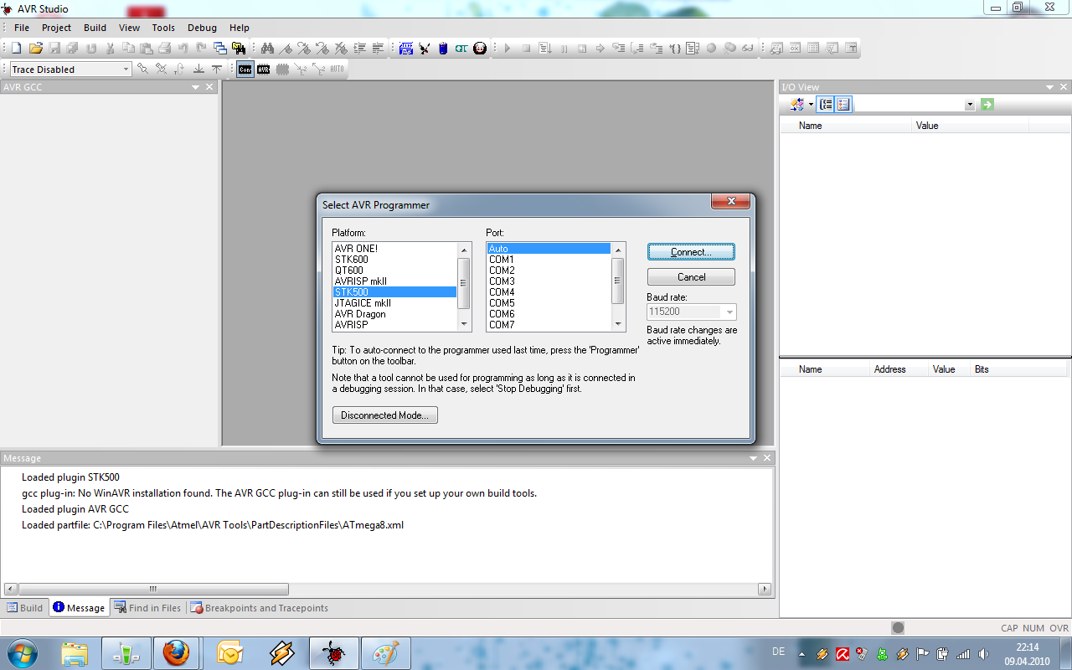The width and height of the screenshot is (1072, 670).
Task: Open Firefox from the taskbar
Action: [177, 653]
